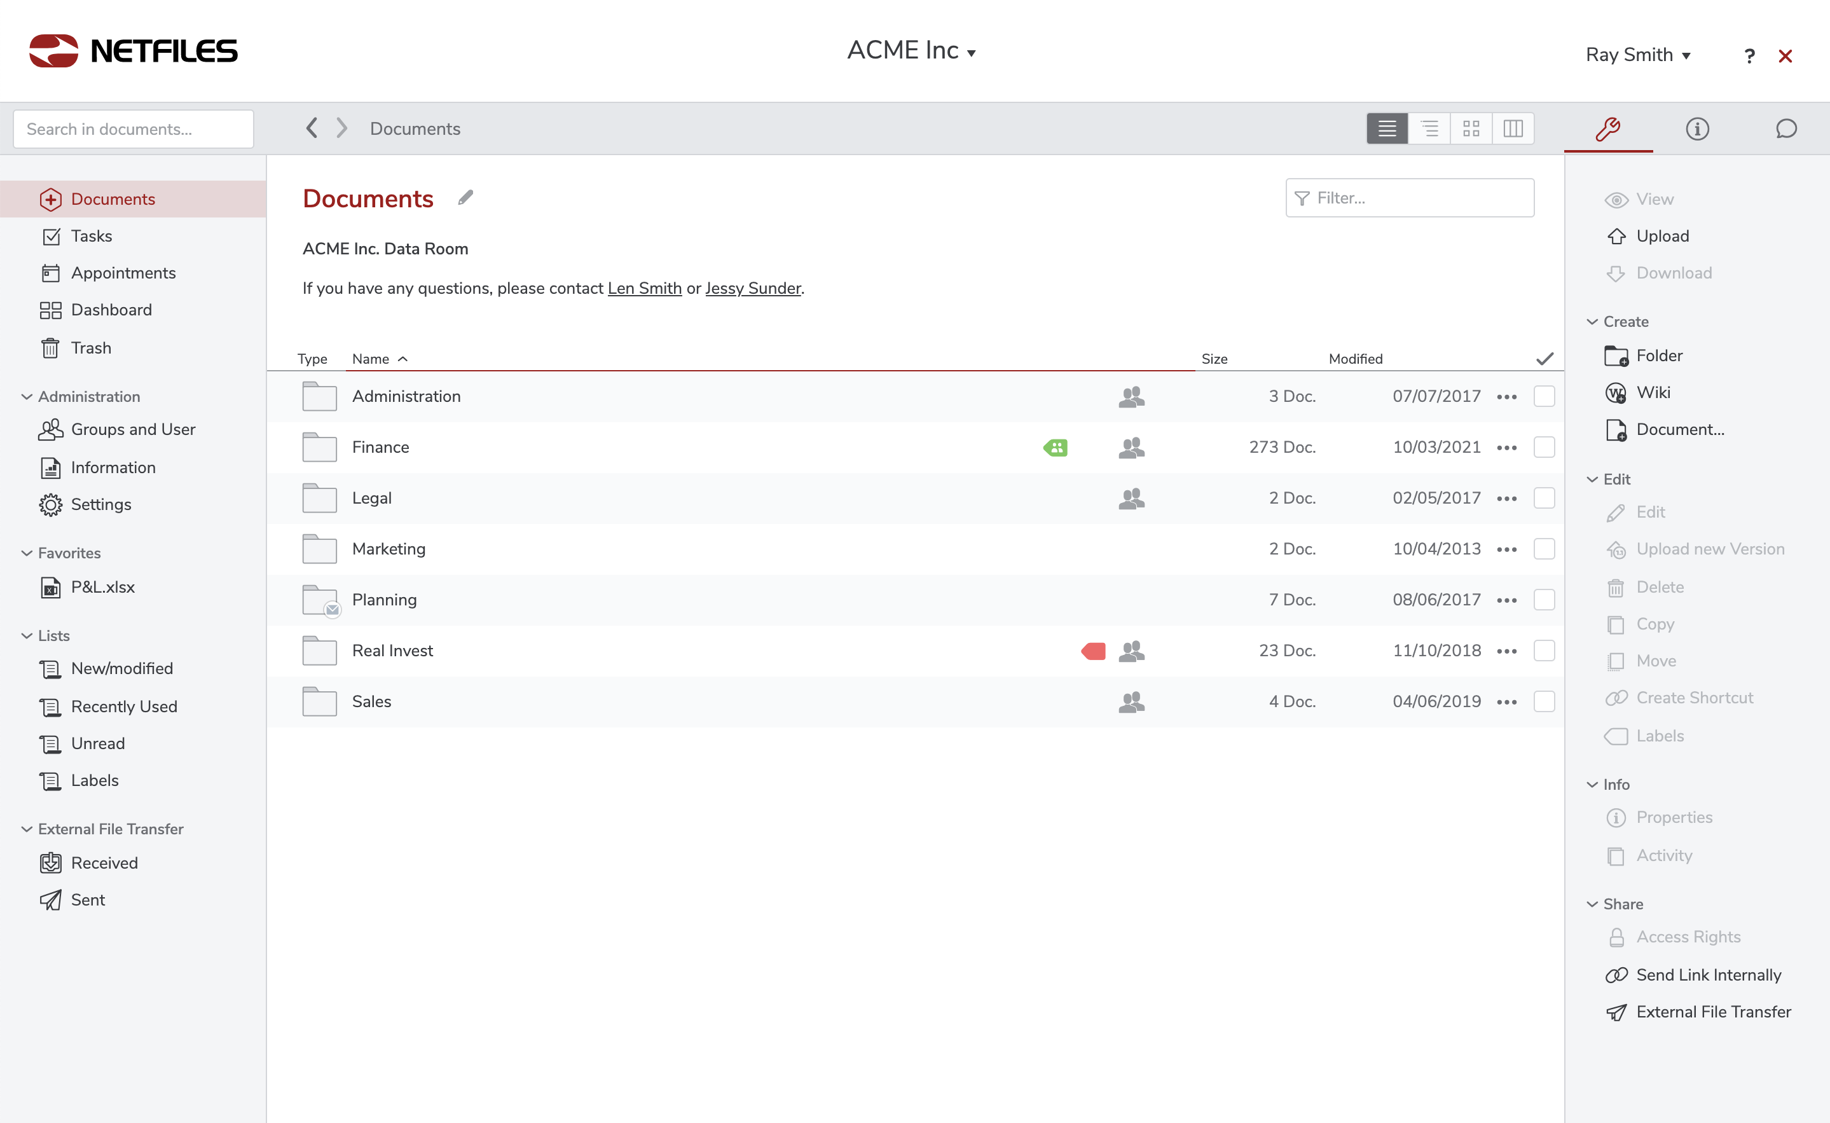Click pencil icon beside Documents title

click(465, 198)
